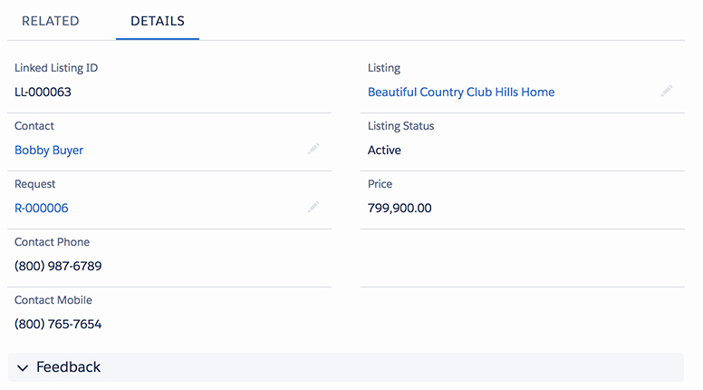This screenshot has height=390, width=703.
Task: Open request R-000006 link
Action: (42, 209)
